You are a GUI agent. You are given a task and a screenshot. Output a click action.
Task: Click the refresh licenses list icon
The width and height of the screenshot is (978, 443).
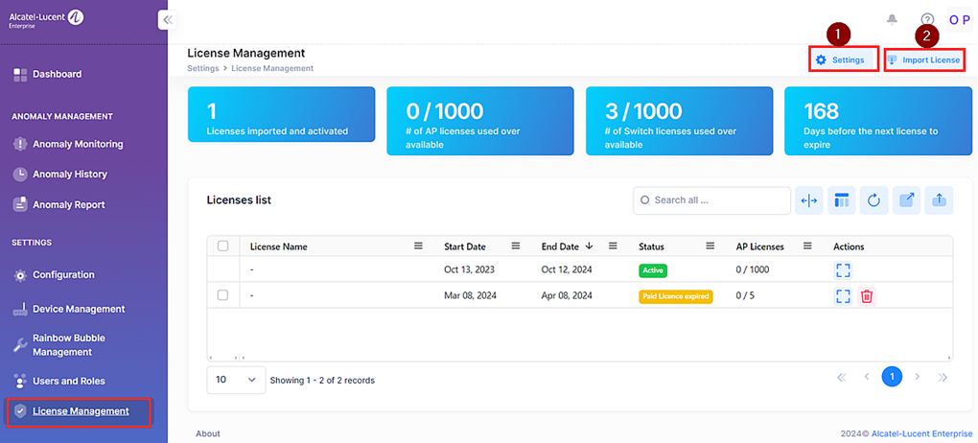[x=873, y=200]
